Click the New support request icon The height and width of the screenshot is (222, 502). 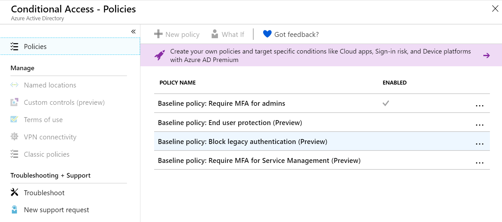[14, 210]
